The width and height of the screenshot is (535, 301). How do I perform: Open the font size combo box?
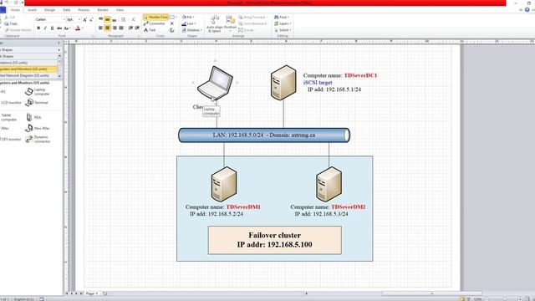click(74, 20)
